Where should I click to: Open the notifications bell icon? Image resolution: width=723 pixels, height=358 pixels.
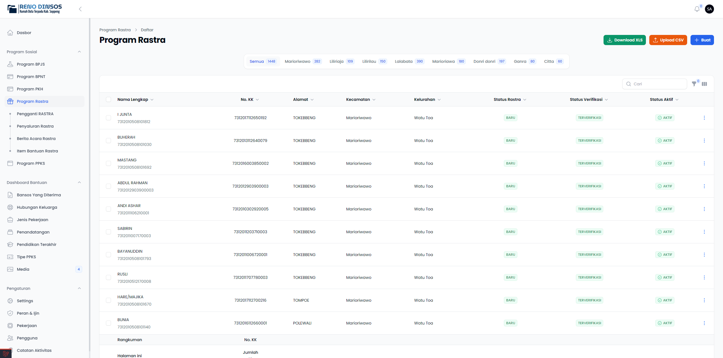coord(697,9)
